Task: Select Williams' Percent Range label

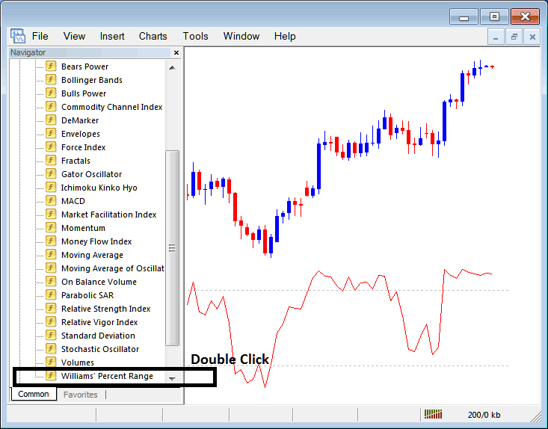Action: [x=107, y=376]
